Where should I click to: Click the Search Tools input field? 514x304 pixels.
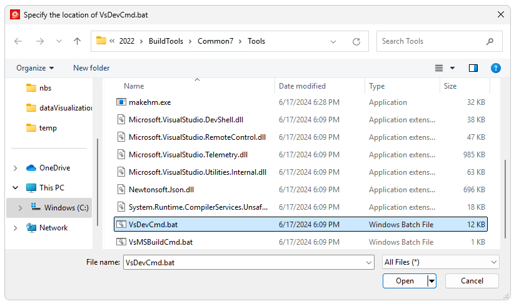point(439,41)
